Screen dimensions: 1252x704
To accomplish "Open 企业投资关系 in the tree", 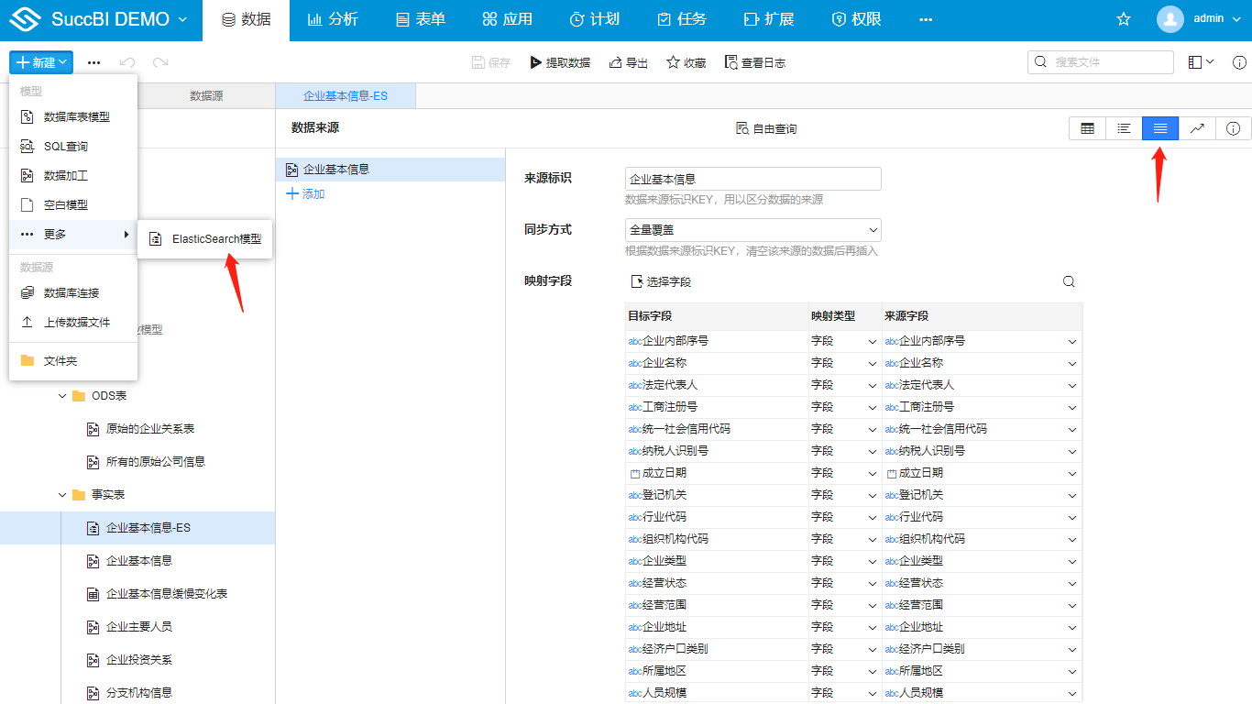I will coord(139,660).
